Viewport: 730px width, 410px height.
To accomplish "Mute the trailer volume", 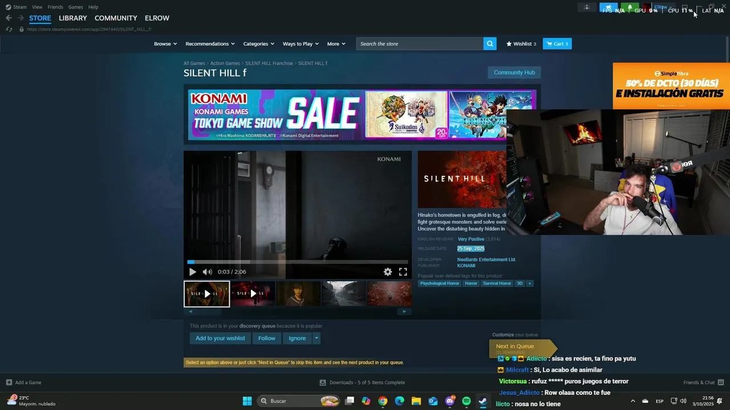I will click(x=207, y=272).
